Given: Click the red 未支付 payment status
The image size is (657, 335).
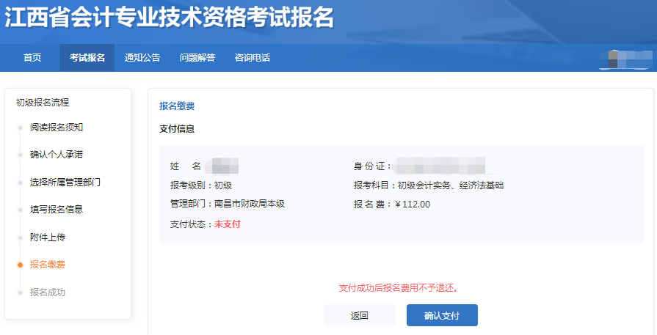Looking at the screenshot, I should pyautogui.click(x=227, y=224).
